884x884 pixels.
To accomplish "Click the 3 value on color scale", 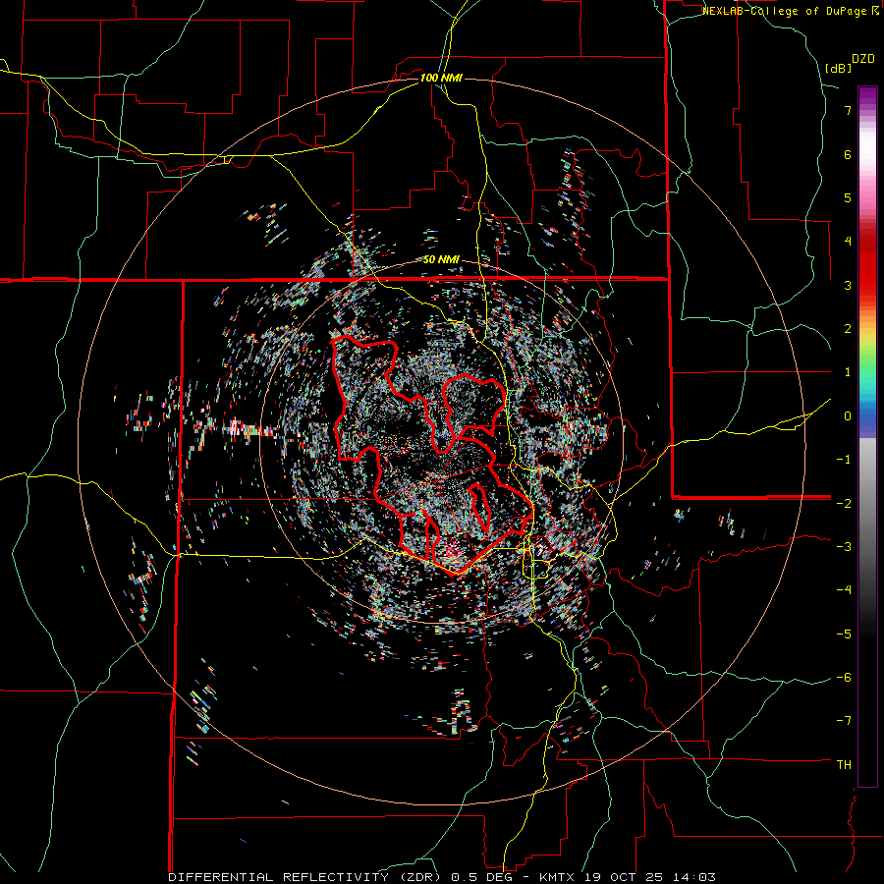I will 848,285.
